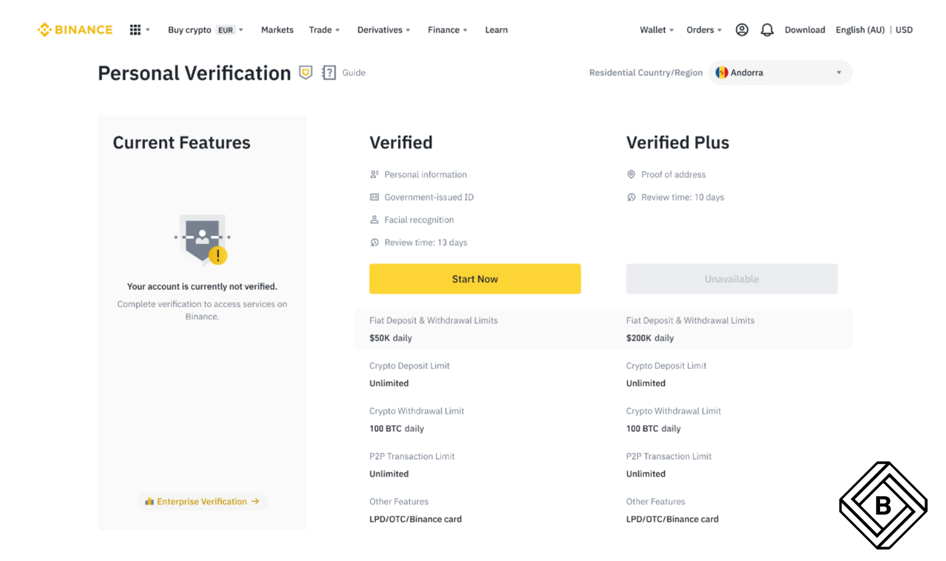
Task: Click the Current Features heading
Action: 181,142
